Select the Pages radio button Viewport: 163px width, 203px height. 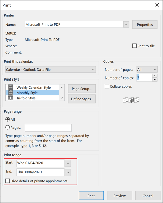[x=8, y=127]
